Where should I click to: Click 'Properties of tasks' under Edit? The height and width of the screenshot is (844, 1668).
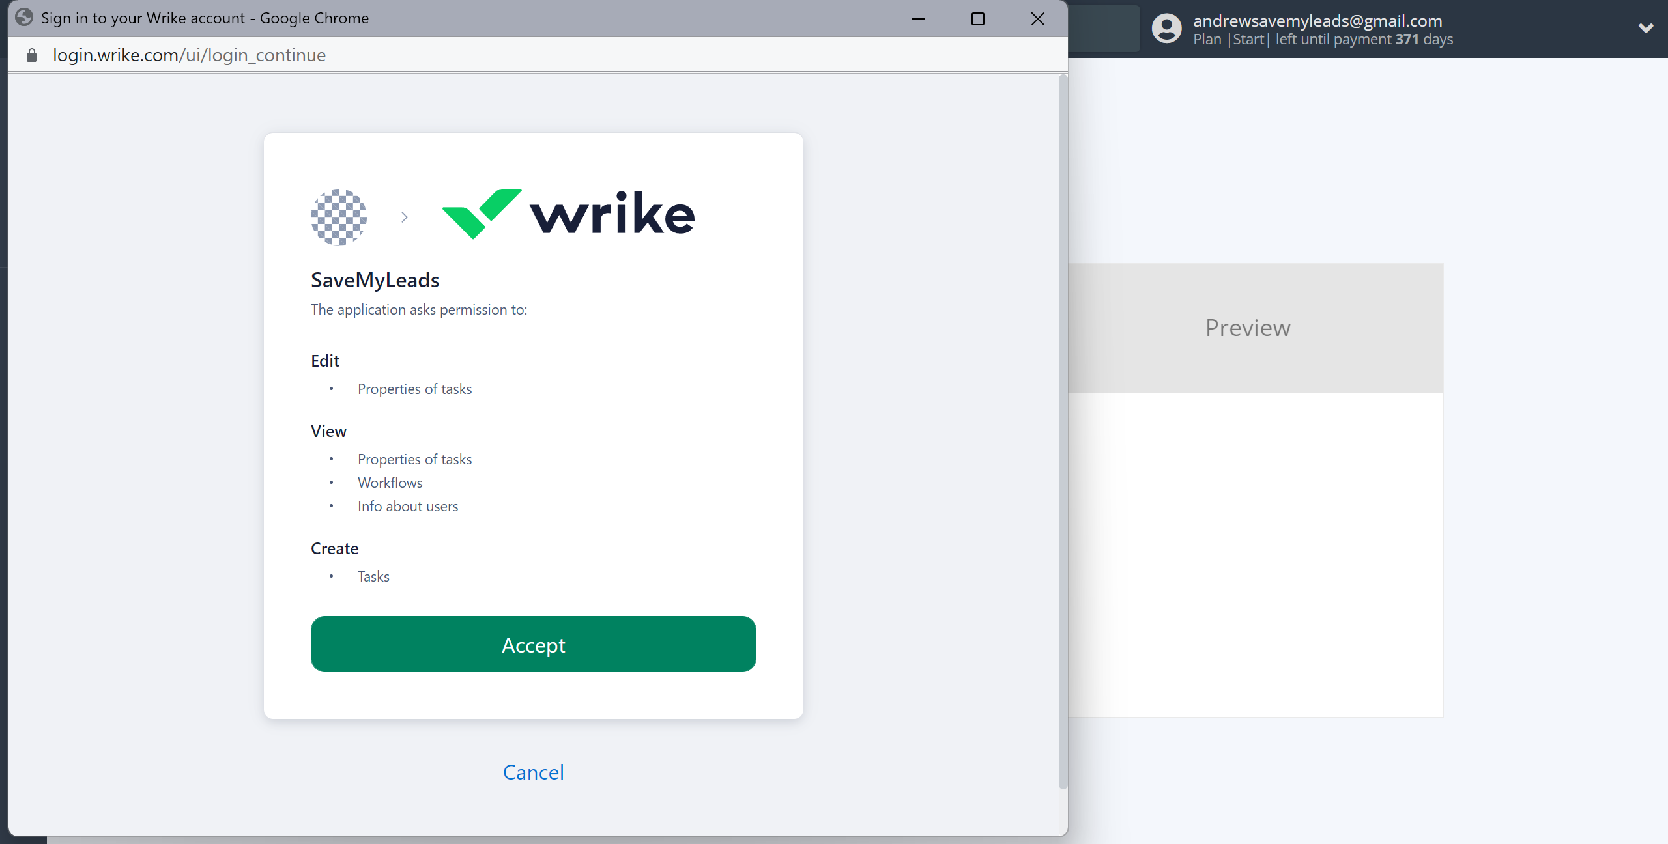click(414, 389)
